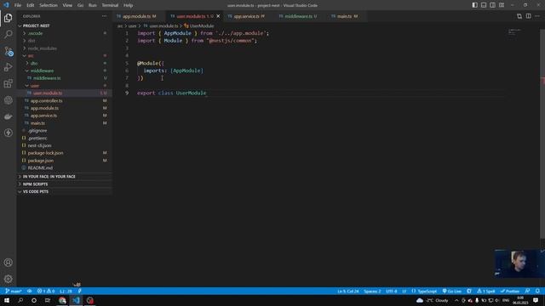Expand the .vscode folder
The width and height of the screenshot is (545, 306).
[65, 33]
